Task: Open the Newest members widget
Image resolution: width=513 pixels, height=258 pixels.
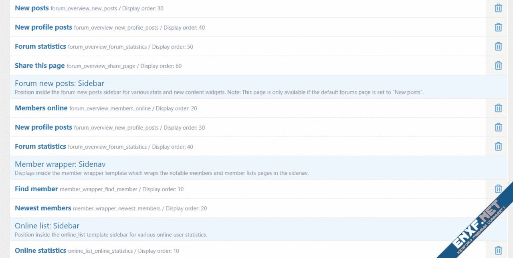Action: (43, 208)
